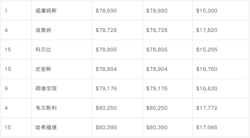Viewport: 250px width, 138px height.
Task: Select the $18,760 value cell
Action: [x=221, y=69]
